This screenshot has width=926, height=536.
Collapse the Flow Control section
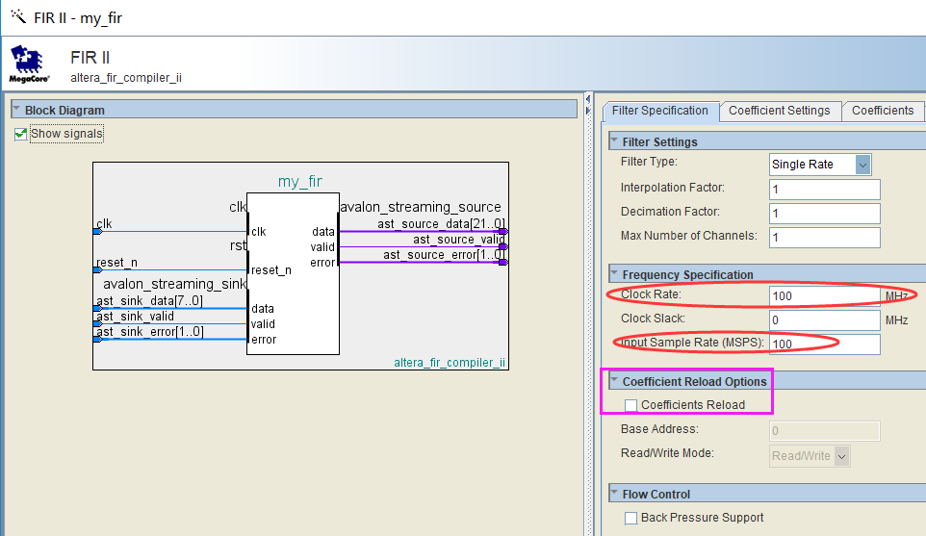(614, 493)
